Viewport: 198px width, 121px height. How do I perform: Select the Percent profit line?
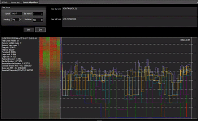click(9, 52)
